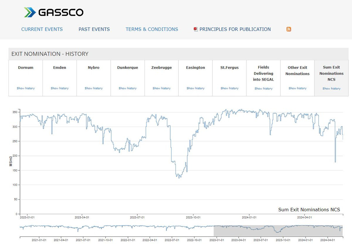Screen dimensions: 352x245
Task: Go to Past Events
Action: pos(94,29)
